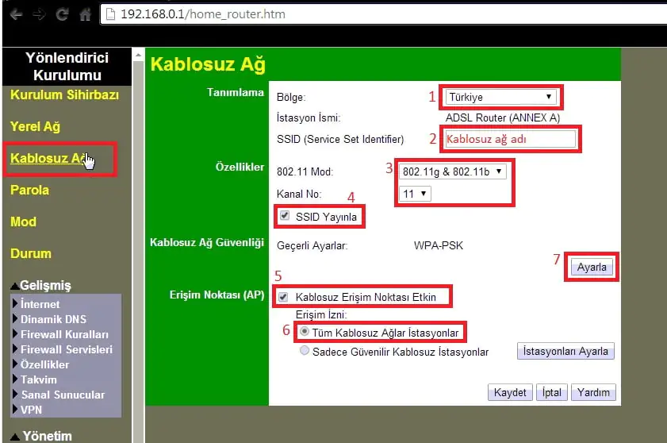Click Yönlendirici Kurulumu sidebar title

point(67,67)
